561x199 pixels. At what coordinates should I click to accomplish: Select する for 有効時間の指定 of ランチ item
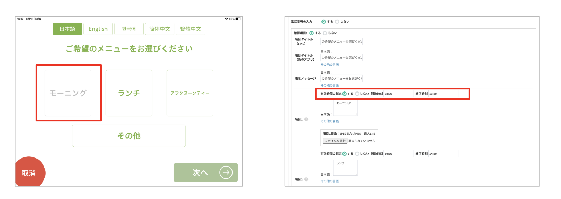345,154
